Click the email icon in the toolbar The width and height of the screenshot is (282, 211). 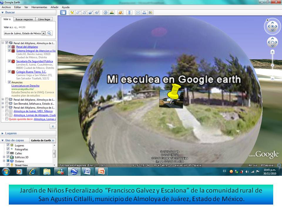(x=138, y=12)
